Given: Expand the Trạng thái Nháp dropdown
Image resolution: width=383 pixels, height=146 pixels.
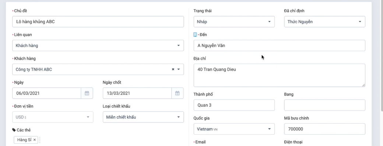Looking at the screenshot, I should point(234,22).
